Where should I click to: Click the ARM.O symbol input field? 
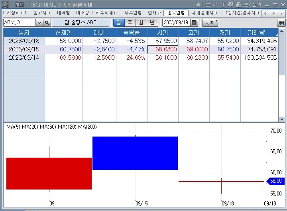pos(20,23)
